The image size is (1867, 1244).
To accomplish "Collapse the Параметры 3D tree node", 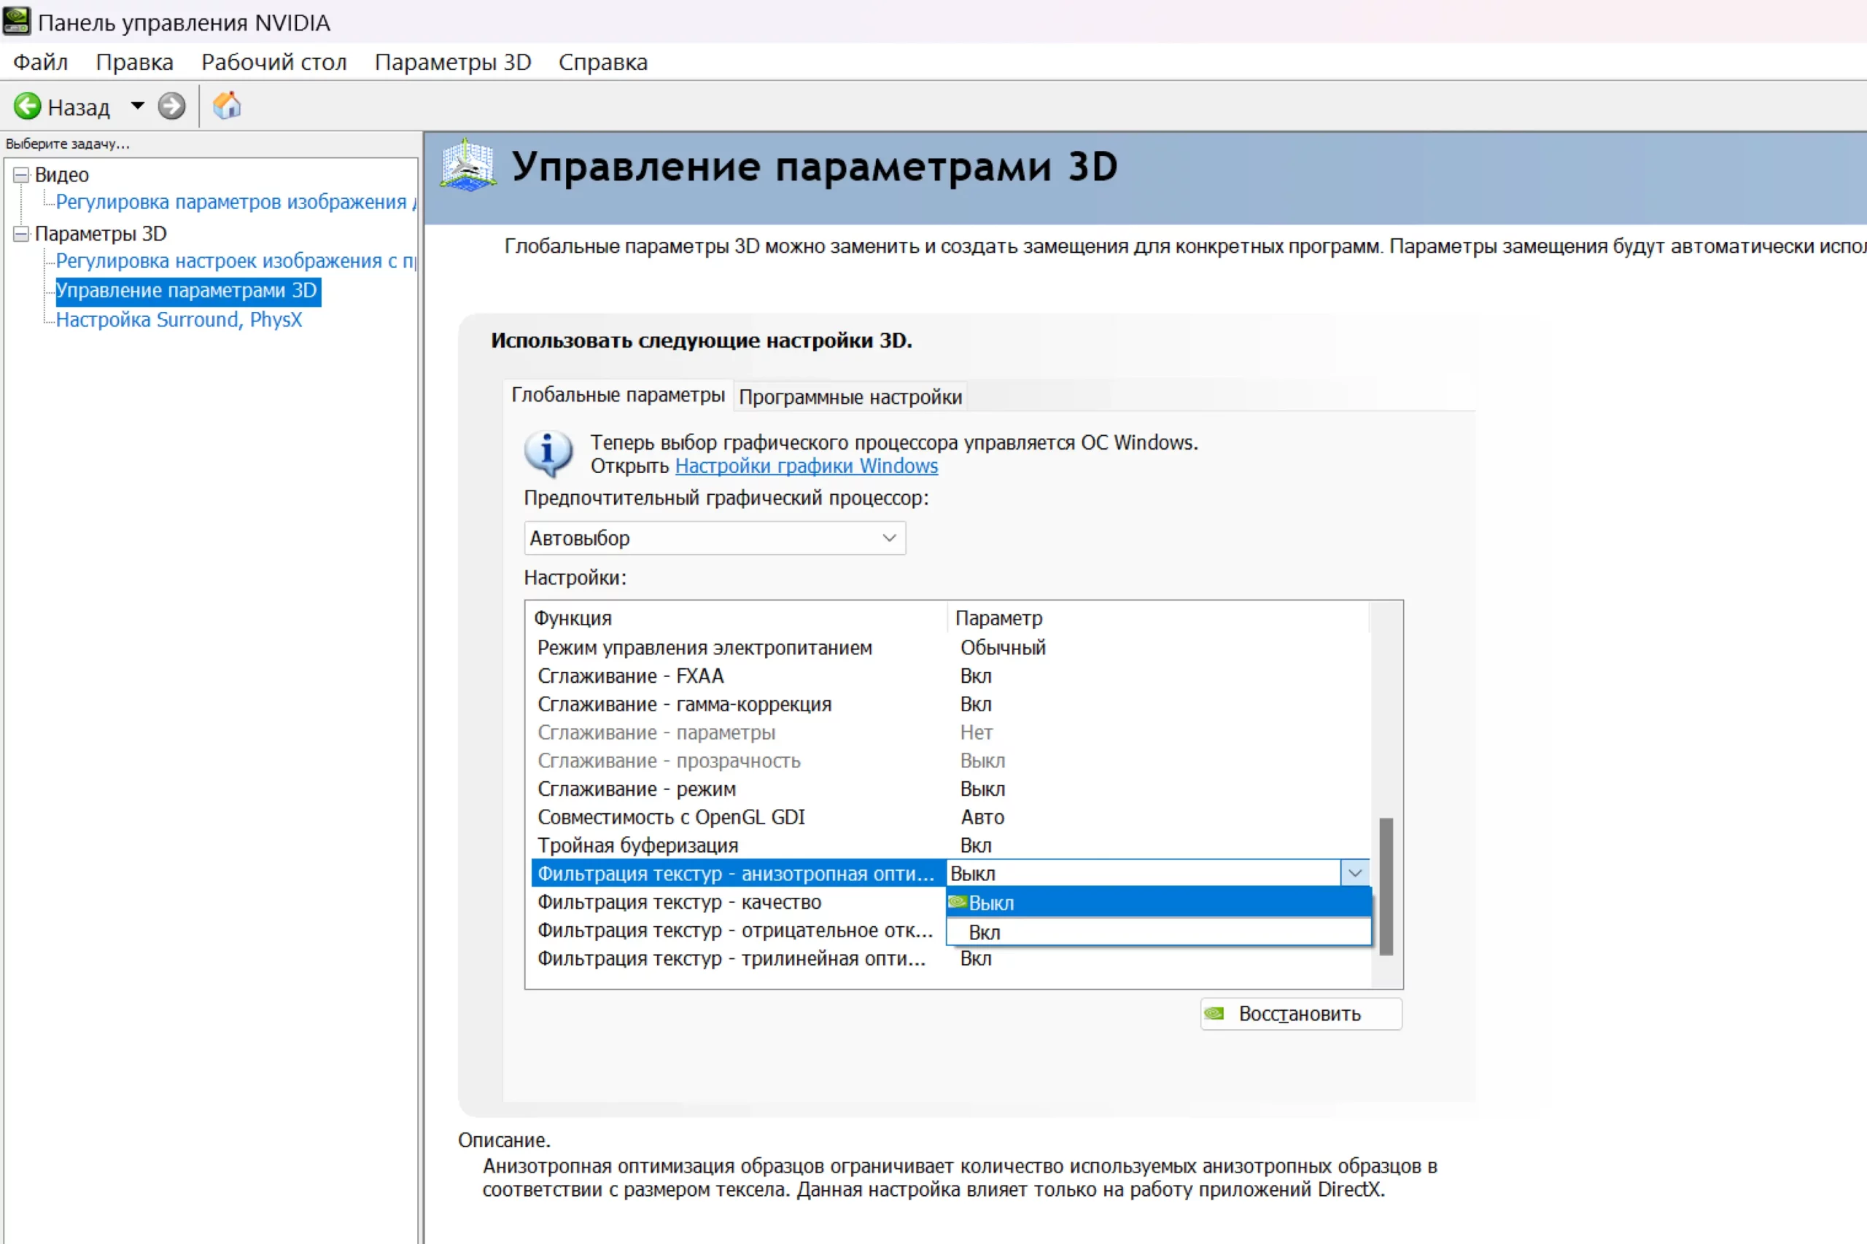I will click(x=21, y=233).
